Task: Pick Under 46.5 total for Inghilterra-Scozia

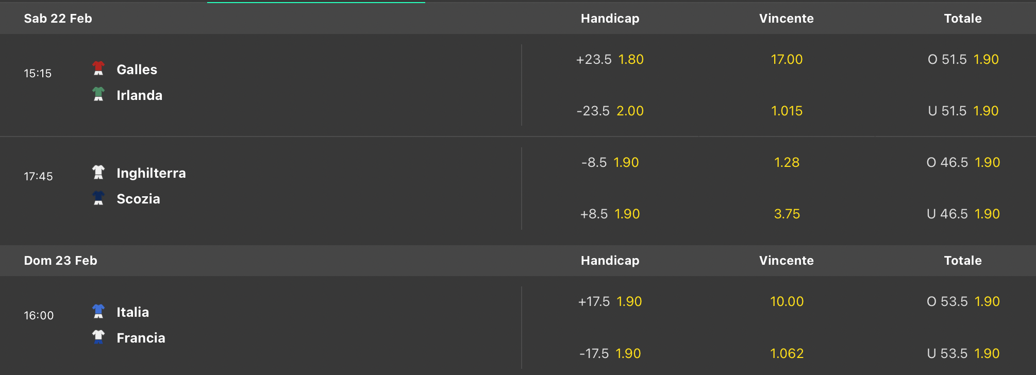Action: [x=963, y=214]
